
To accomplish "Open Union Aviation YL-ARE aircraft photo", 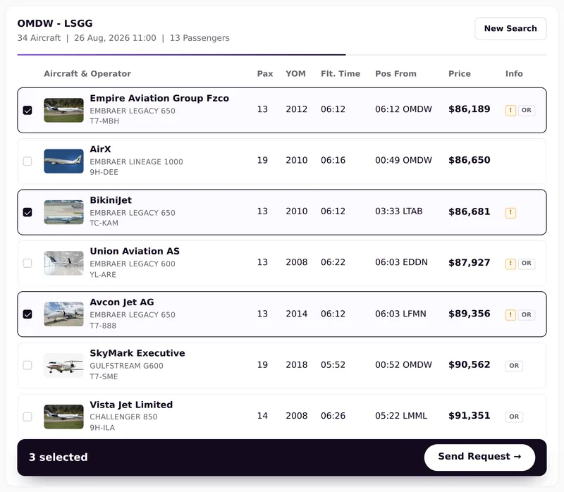I will click(63, 263).
